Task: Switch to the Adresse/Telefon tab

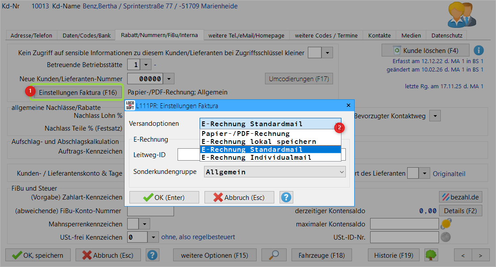Action: (x=31, y=35)
